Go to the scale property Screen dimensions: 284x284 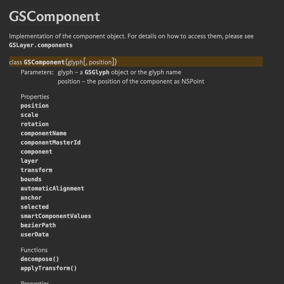(30, 115)
